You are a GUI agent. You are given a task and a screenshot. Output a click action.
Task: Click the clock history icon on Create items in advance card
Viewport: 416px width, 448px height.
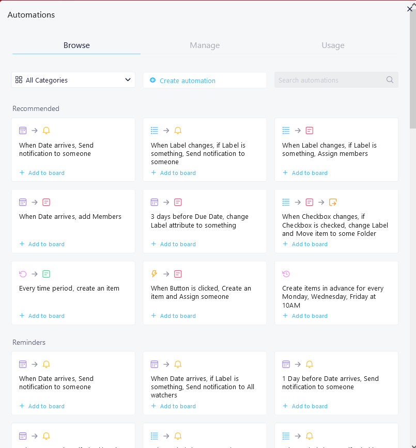coord(286,274)
